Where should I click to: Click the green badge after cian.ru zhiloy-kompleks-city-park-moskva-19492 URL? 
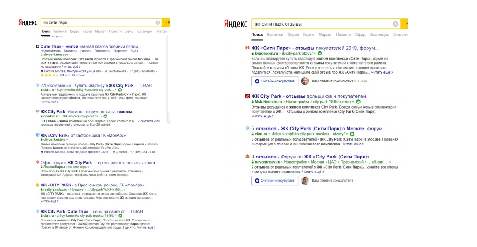point(120,216)
